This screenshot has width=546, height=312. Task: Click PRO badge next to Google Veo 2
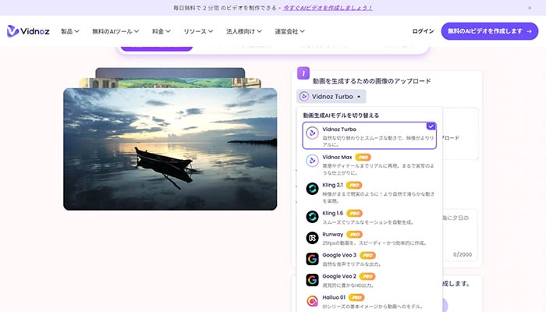pos(367,277)
